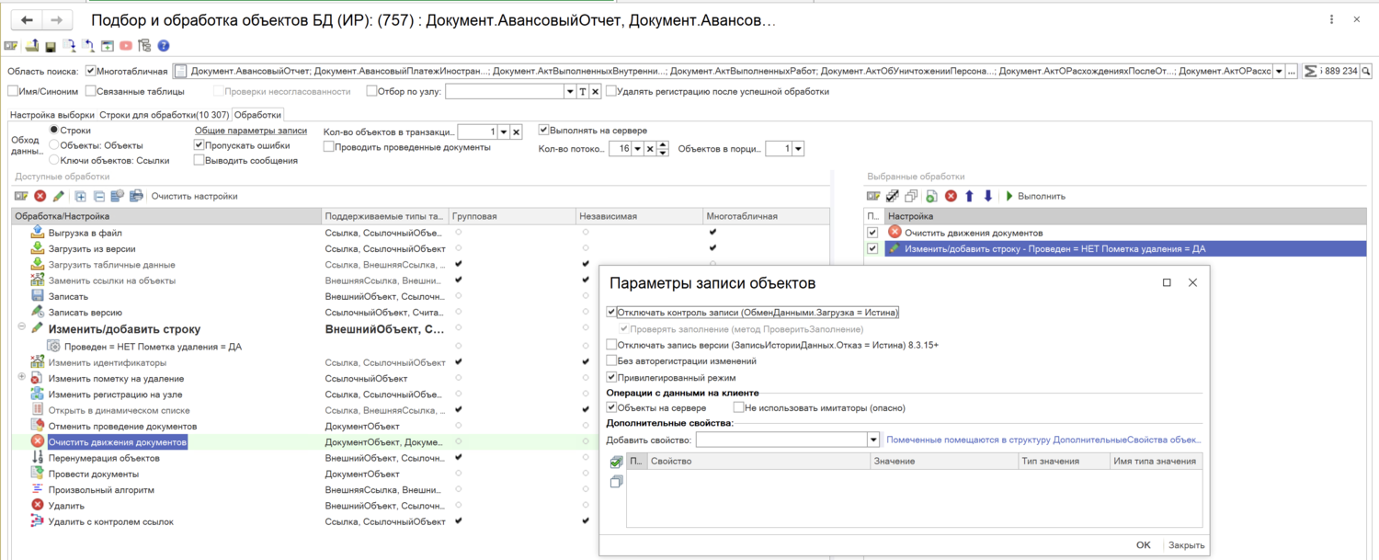Open 'Отбор по узлу' dropdown arrow
The width and height of the screenshot is (1379, 560).
coord(569,92)
